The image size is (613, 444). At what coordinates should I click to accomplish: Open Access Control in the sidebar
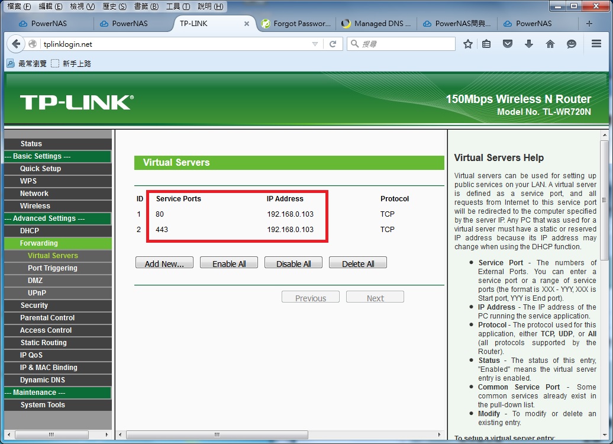[58, 330]
